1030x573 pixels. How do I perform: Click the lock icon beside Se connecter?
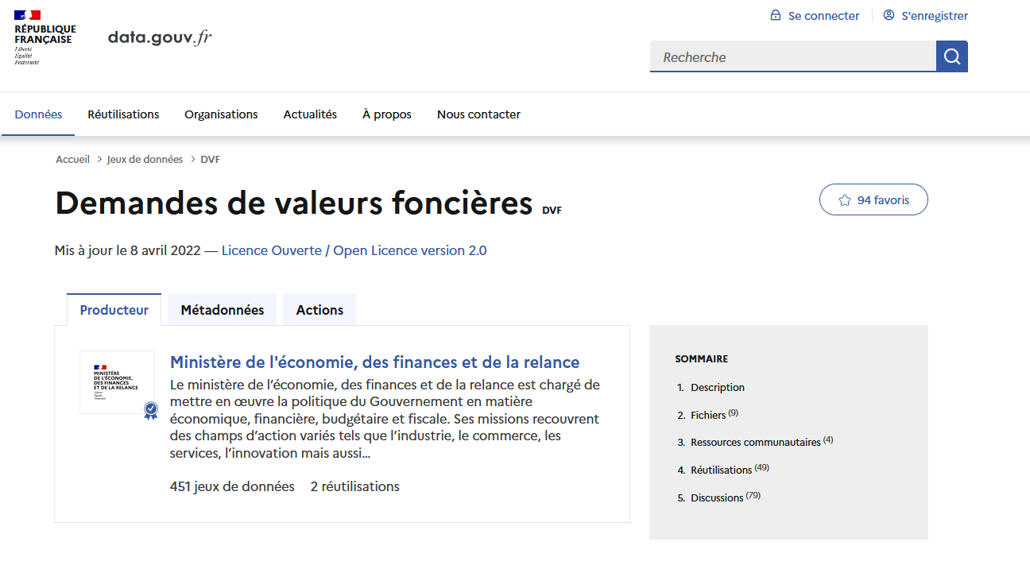(776, 16)
